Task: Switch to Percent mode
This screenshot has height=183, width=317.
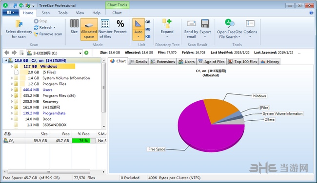Action: 120,26
